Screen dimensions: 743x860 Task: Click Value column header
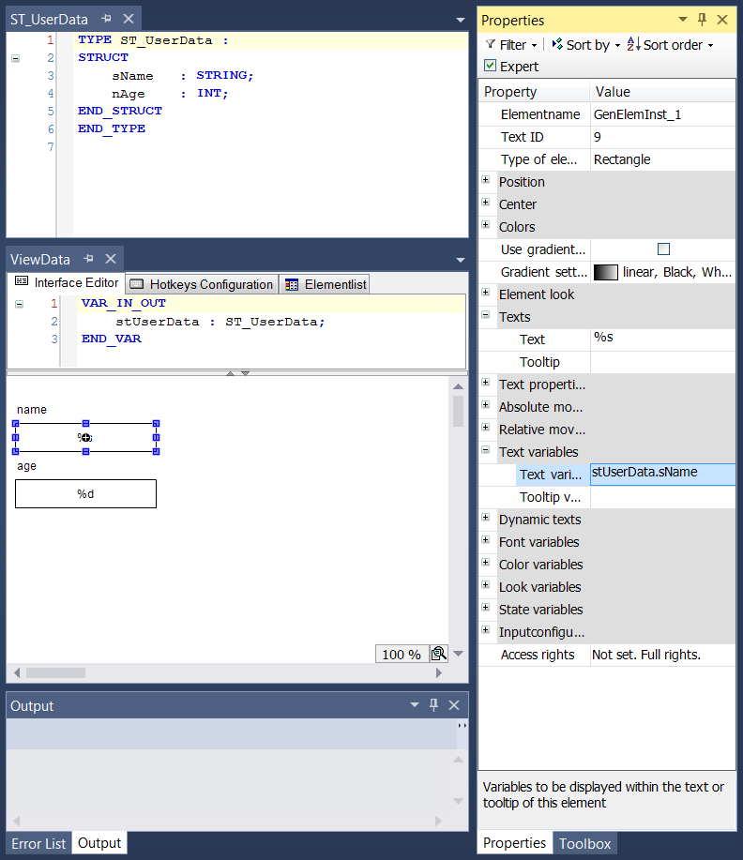[662, 92]
